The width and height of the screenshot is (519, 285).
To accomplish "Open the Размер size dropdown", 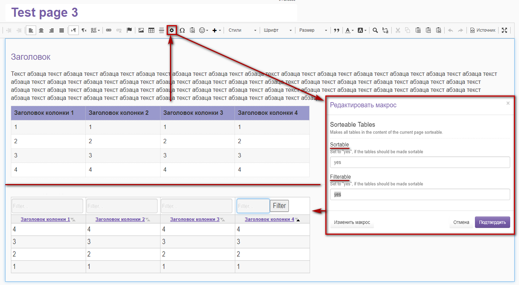I will 313,30.
